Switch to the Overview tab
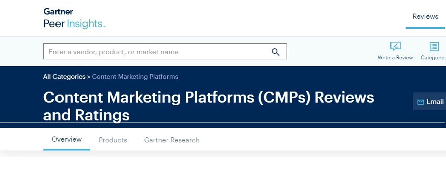 coord(67,139)
